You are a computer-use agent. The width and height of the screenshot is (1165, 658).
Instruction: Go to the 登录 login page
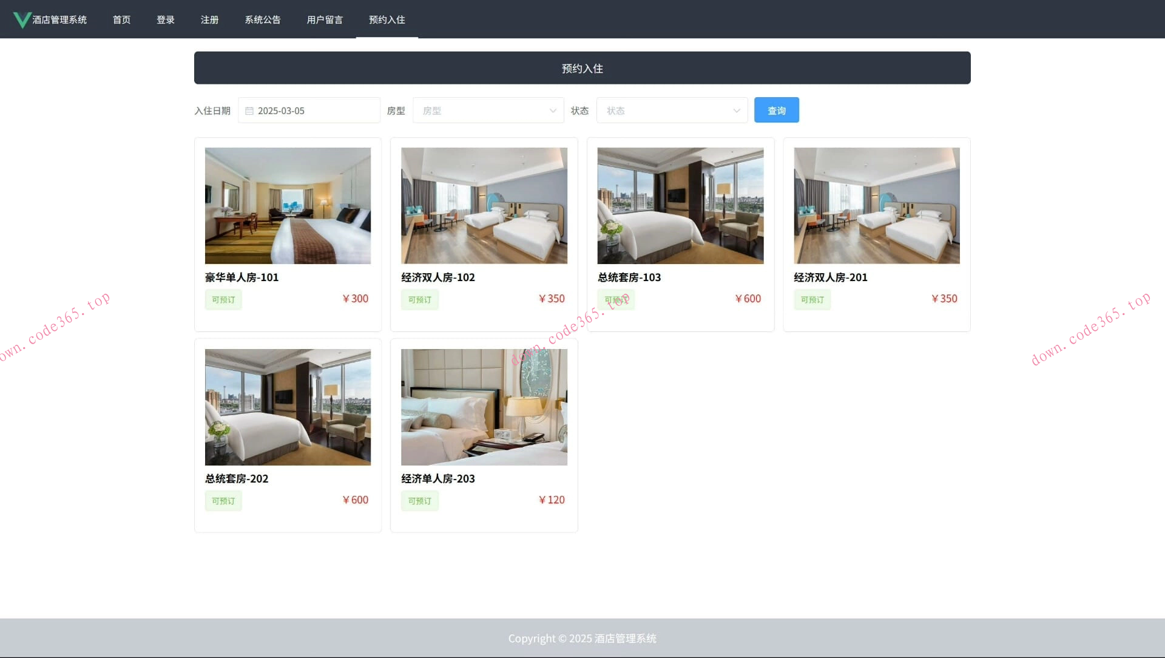click(165, 19)
